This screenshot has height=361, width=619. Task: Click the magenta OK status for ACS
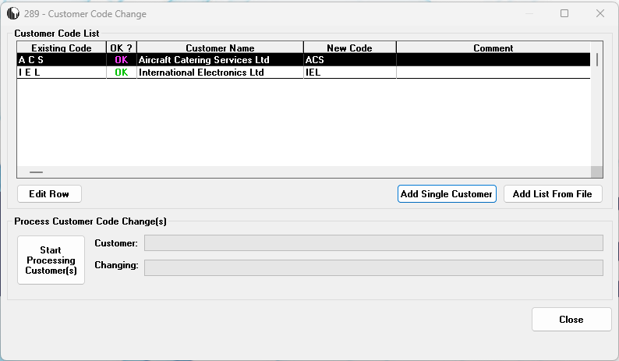click(122, 59)
